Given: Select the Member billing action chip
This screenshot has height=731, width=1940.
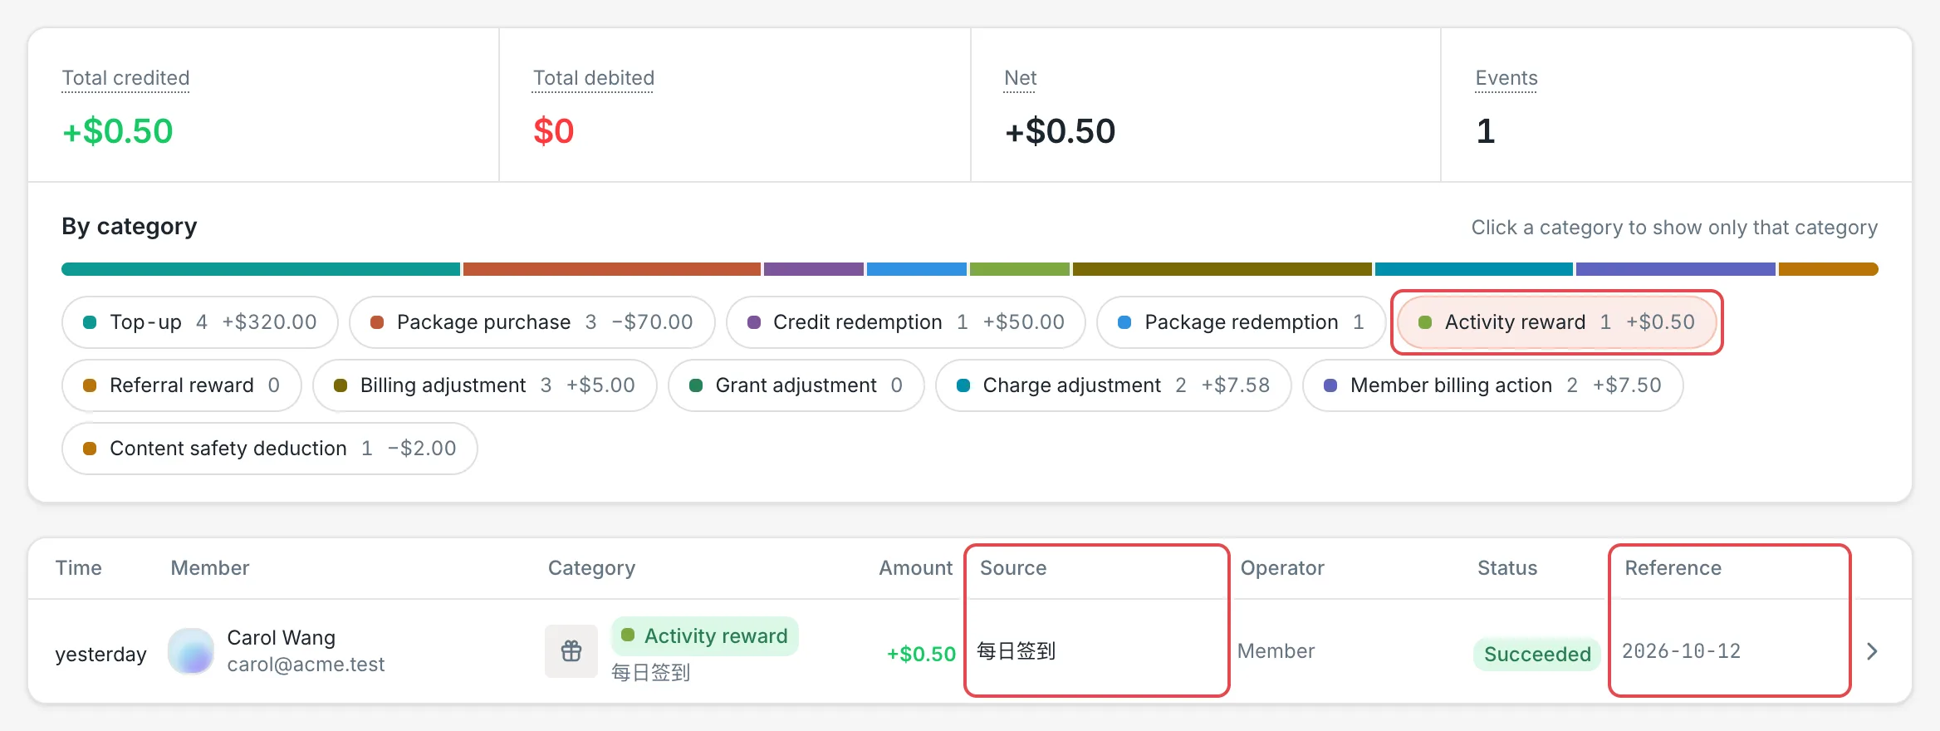Looking at the screenshot, I should tap(1493, 385).
